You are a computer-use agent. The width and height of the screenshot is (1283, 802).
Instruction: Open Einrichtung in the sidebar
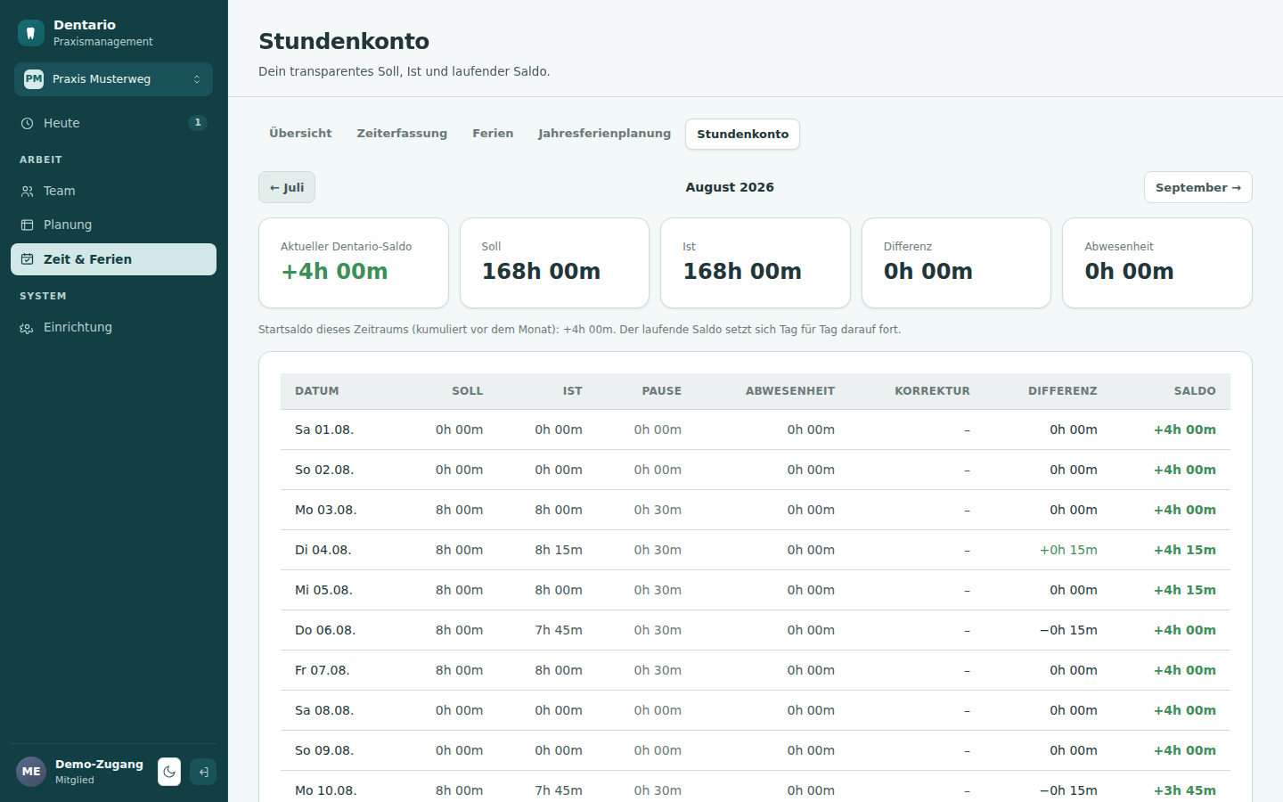[113, 328]
